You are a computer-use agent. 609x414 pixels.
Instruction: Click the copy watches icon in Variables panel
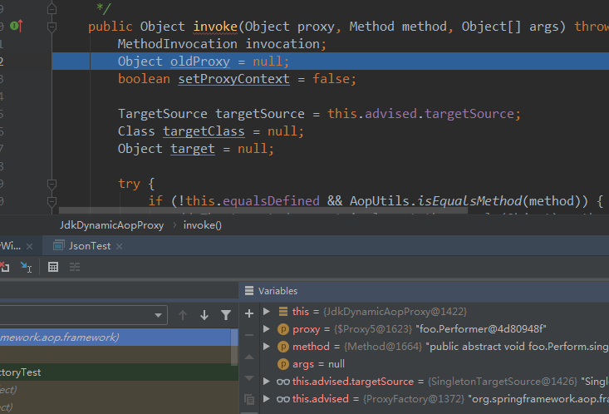[x=249, y=399]
